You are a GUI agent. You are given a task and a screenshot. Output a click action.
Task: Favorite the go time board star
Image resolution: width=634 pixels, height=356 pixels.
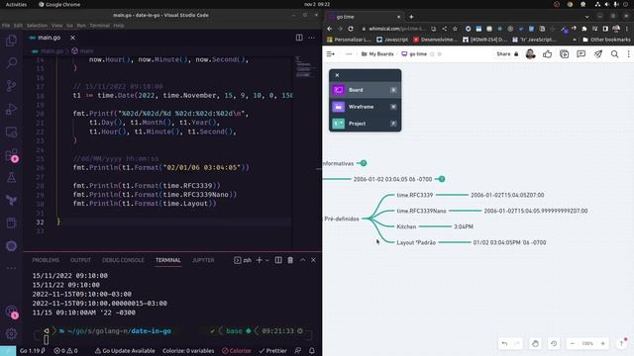[x=432, y=54]
